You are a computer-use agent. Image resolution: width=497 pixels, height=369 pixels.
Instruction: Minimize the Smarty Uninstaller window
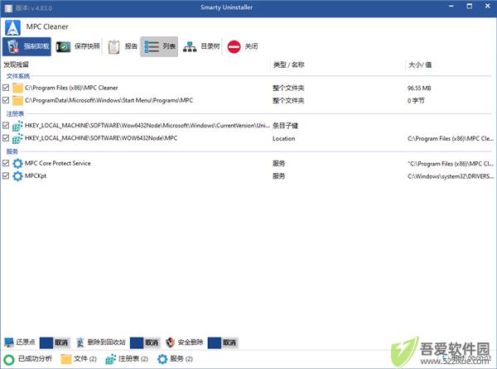click(451, 6)
